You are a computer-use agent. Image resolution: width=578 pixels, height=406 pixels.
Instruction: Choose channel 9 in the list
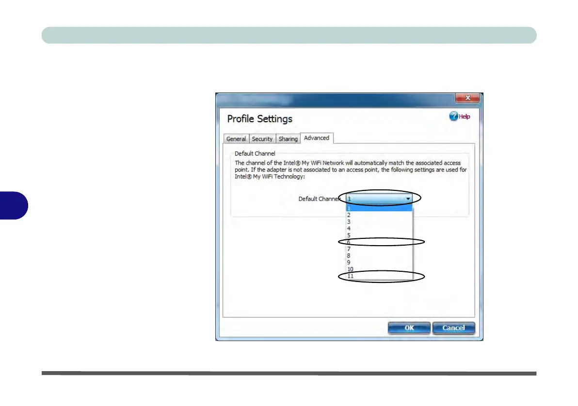[x=379, y=262]
